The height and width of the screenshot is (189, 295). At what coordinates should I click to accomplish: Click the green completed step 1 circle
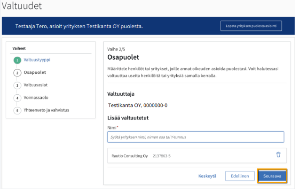click(x=17, y=60)
